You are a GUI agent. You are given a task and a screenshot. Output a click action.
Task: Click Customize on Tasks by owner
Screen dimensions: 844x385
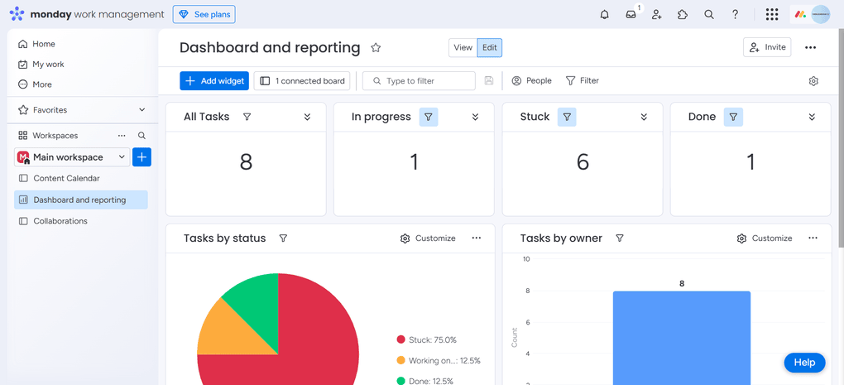(x=765, y=238)
